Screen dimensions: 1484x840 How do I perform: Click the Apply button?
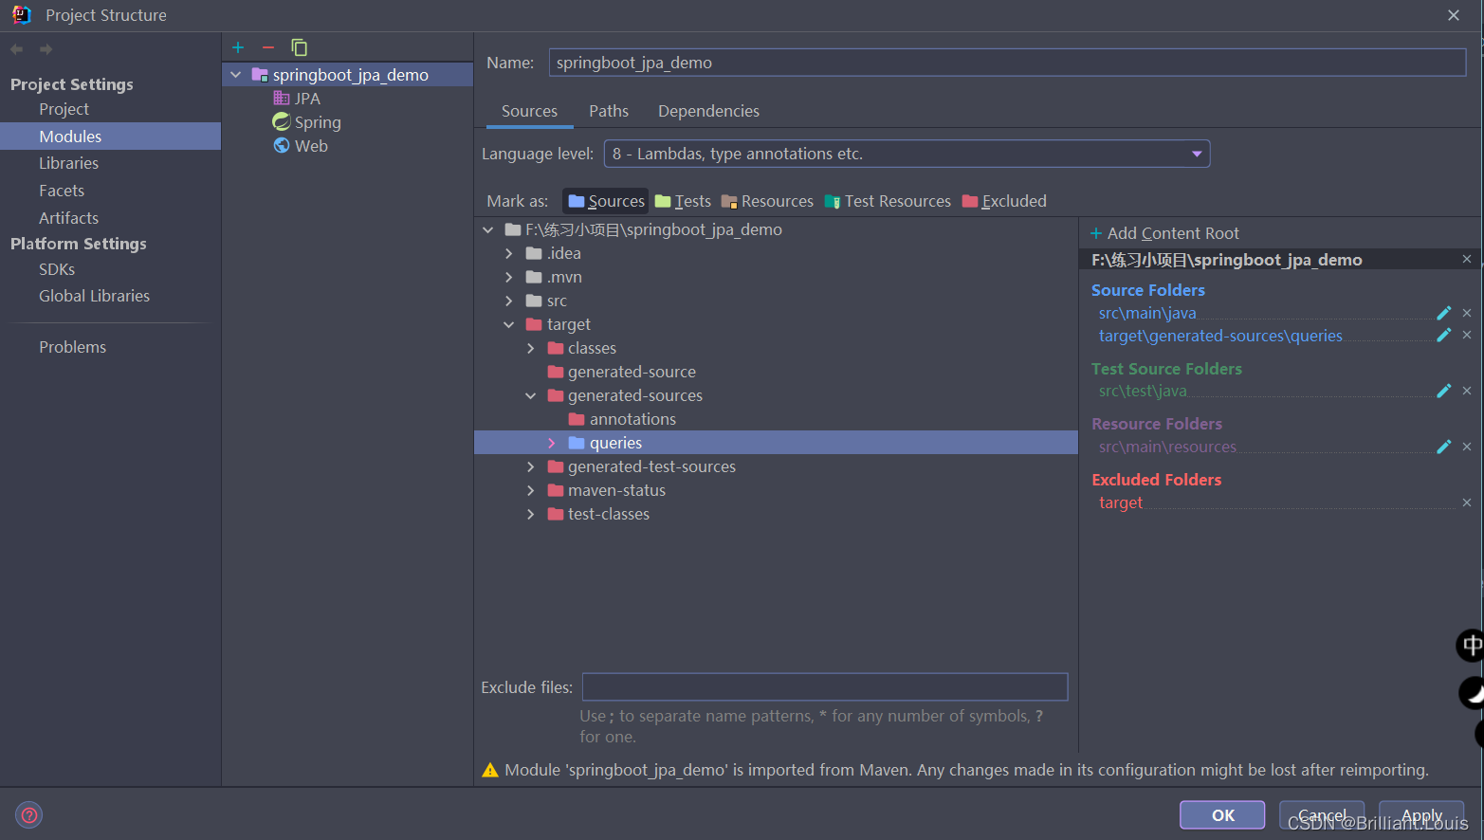click(x=1421, y=815)
